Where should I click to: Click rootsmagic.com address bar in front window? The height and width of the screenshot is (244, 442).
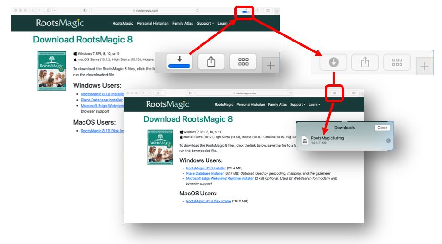pyautogui.click(x=245, y=93)
